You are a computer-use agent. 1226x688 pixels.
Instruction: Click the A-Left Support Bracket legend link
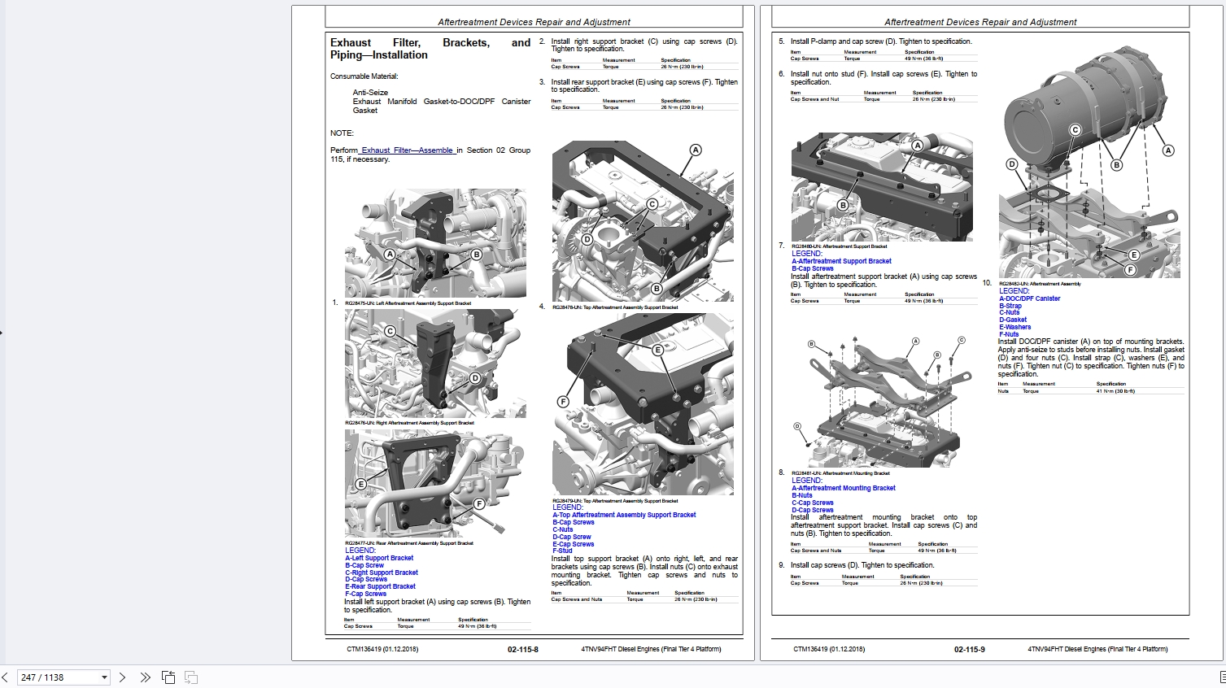coord(377,557)
